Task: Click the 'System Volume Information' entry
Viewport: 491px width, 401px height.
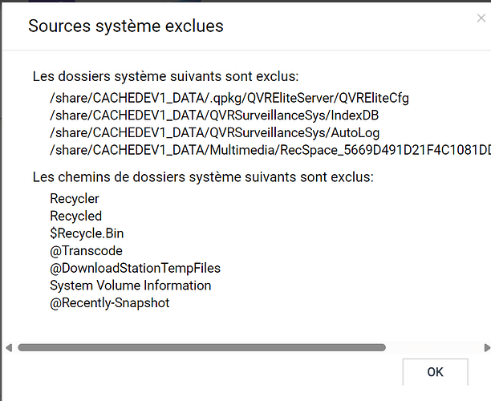Action: pyautogui.click(x=130, y=286)
